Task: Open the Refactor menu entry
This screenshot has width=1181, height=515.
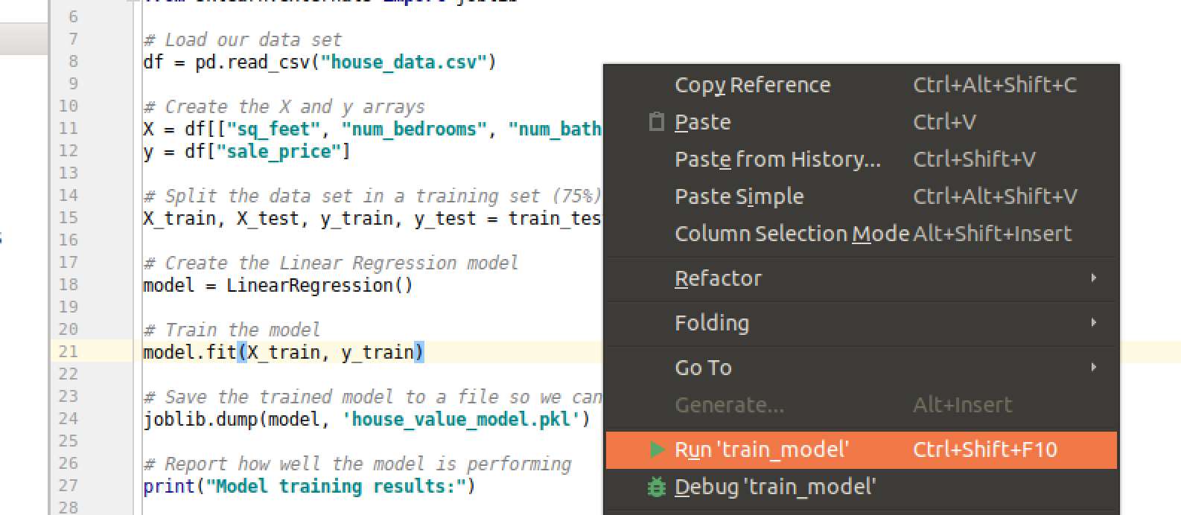Action: [718, 278]
